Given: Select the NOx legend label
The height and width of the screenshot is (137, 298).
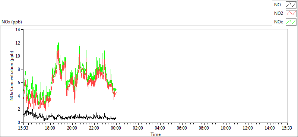Looking at the screenshot, I should click(278, 22).
